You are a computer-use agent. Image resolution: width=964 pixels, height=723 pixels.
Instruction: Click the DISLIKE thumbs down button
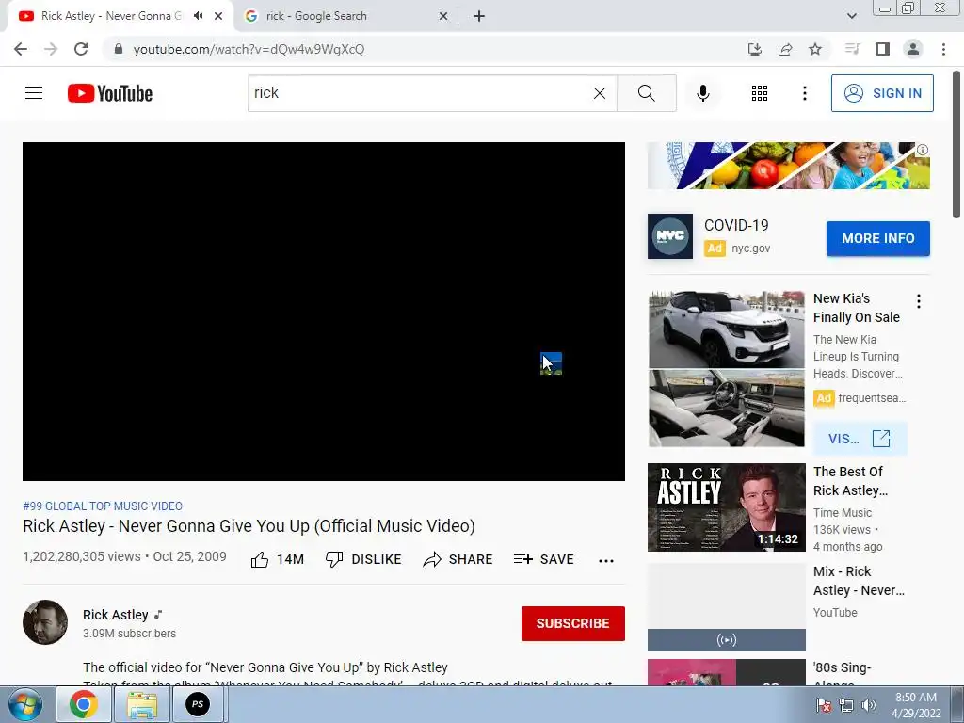pyautogui.click(x=363, y=559)
